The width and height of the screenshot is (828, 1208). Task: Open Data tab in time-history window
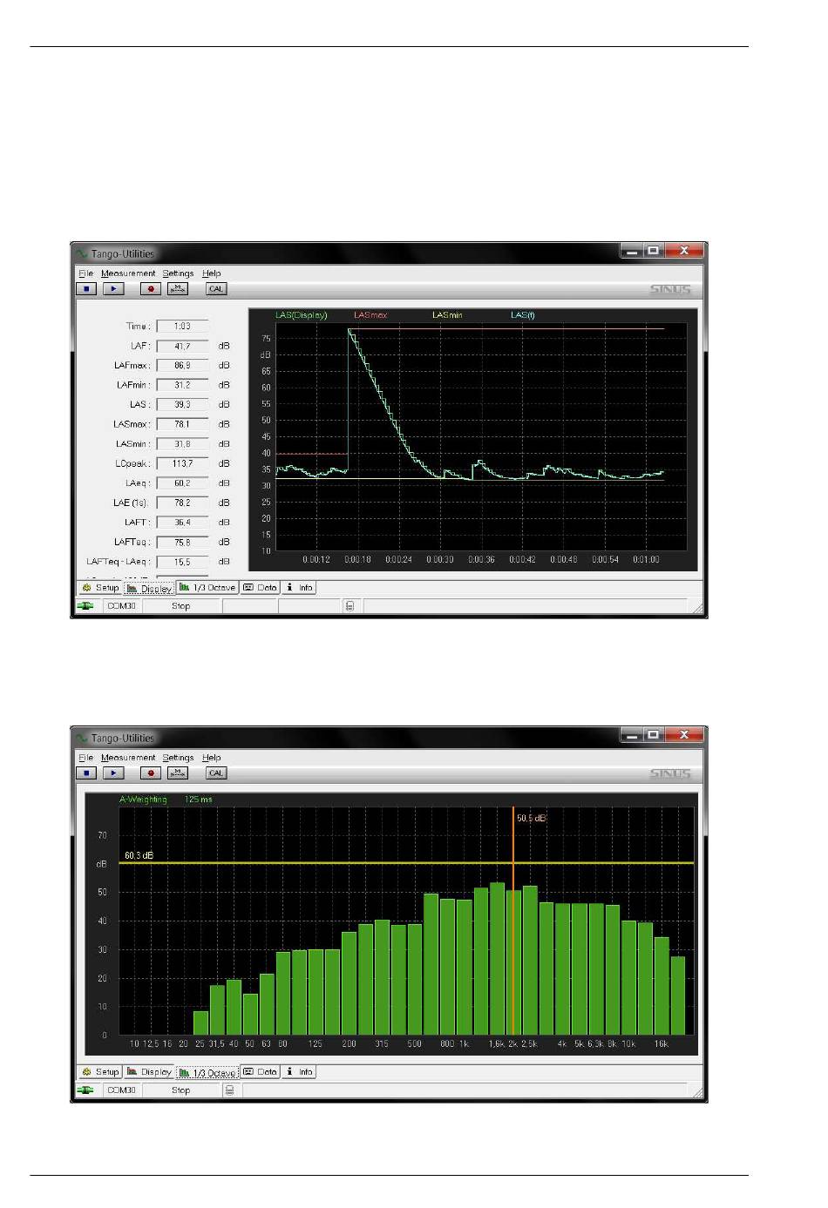pos(260,588)
